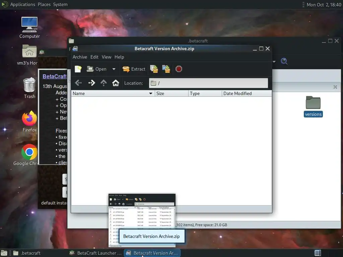Go forward to next archive location
Screen dimensions: 343x257
92,83
